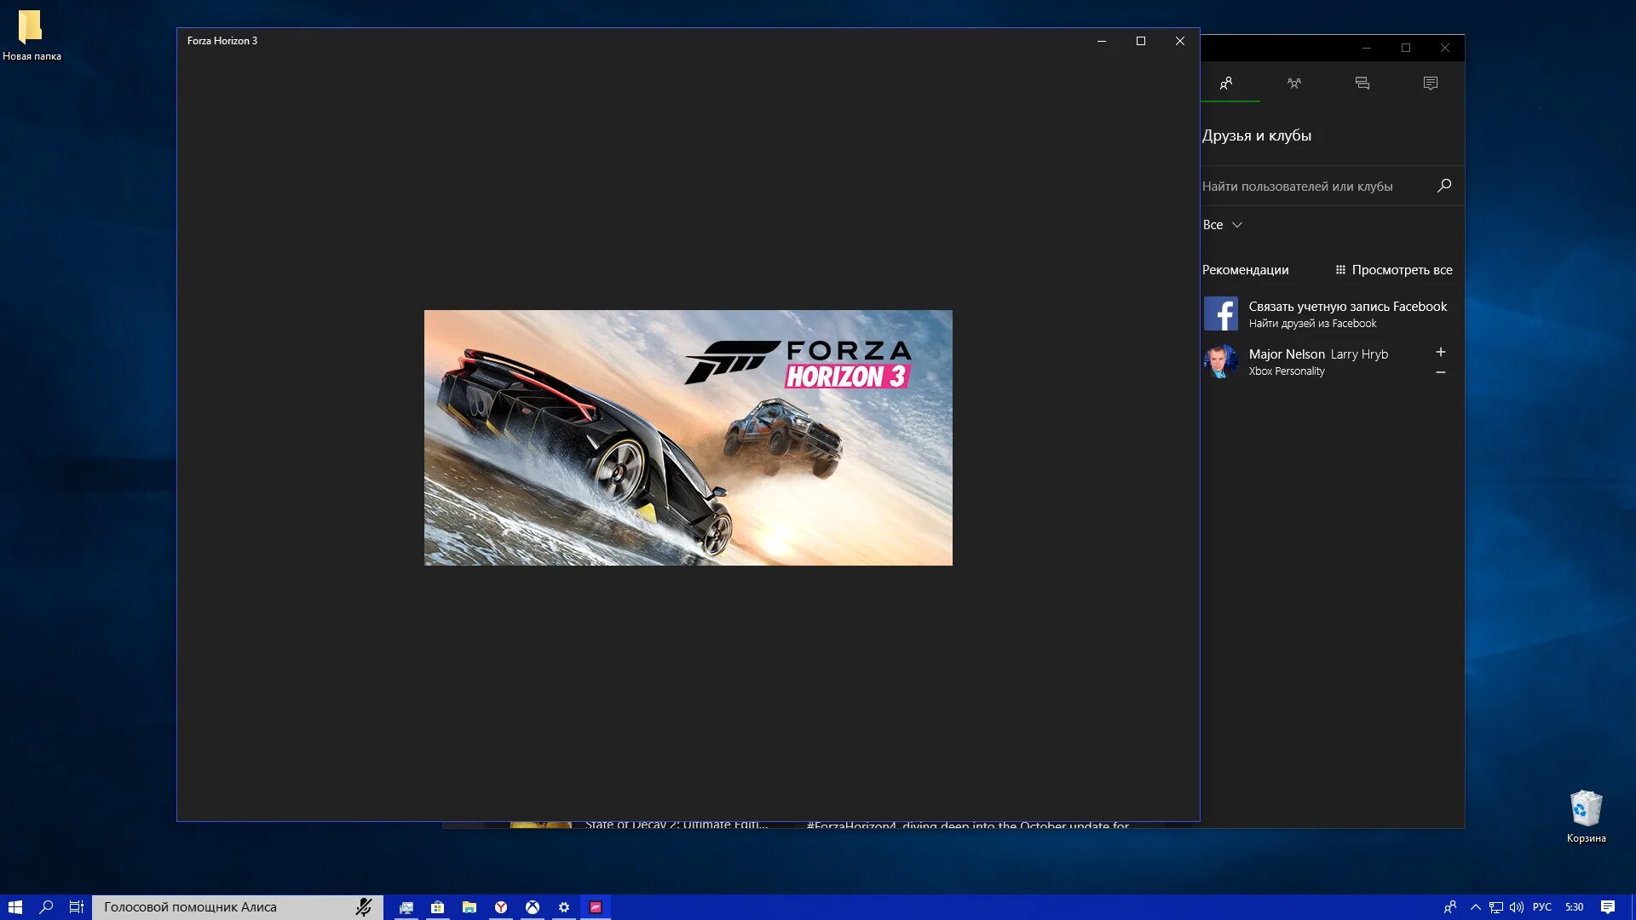The height and width of the screenshot is (920, 1636).
Task: Expand the 'Все' friends filter dropdown
Action: 1223,223
